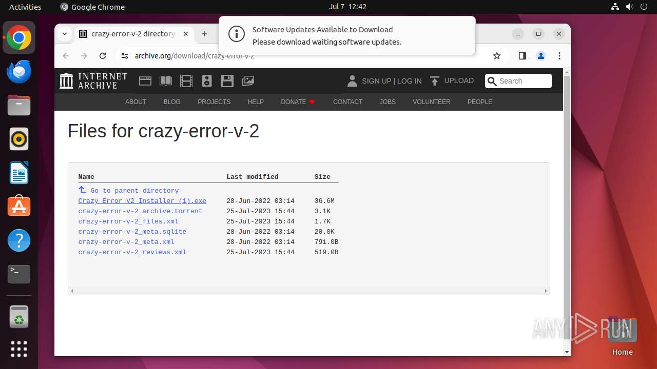Click the LOG IN link

pos(409,81)
